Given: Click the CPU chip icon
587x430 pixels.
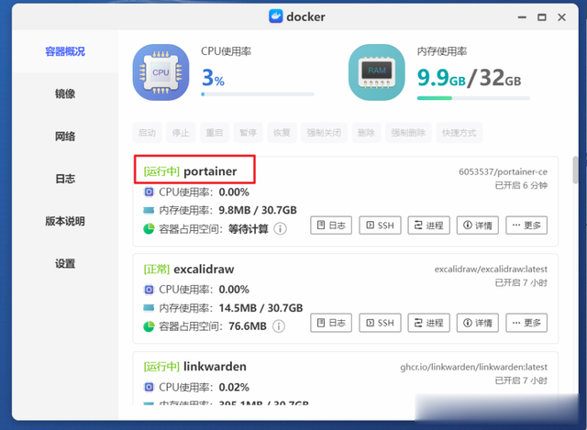Looking at the screenshot, I should coord(161,72).
